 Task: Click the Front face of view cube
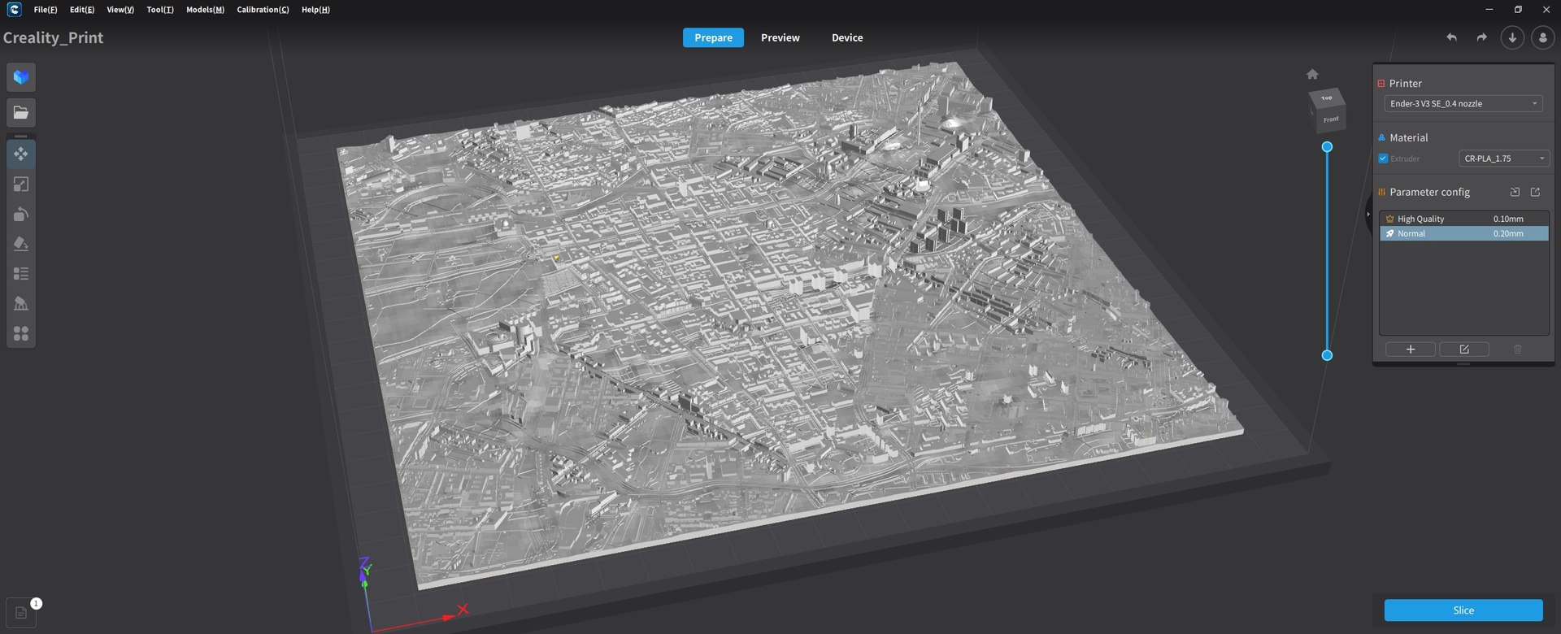click(x=1331, y=119)
